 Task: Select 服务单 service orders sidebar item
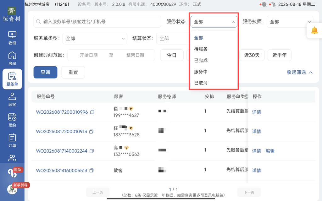[12, 79]
